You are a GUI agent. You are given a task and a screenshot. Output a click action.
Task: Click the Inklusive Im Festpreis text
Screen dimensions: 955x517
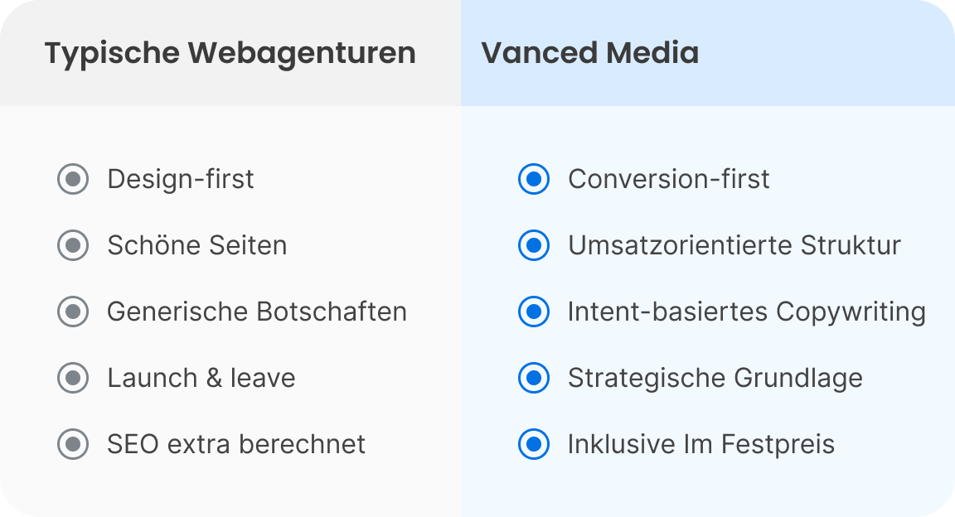pyautogui.click(x=700, y=444)
